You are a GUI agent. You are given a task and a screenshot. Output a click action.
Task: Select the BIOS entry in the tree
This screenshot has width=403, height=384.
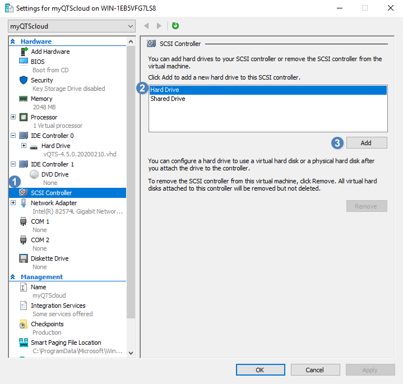tap(38, 62)
